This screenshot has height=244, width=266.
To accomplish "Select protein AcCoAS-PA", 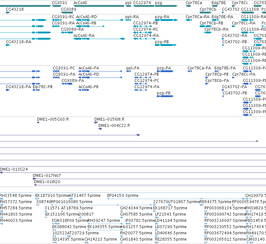I will [x=89, y=68].
